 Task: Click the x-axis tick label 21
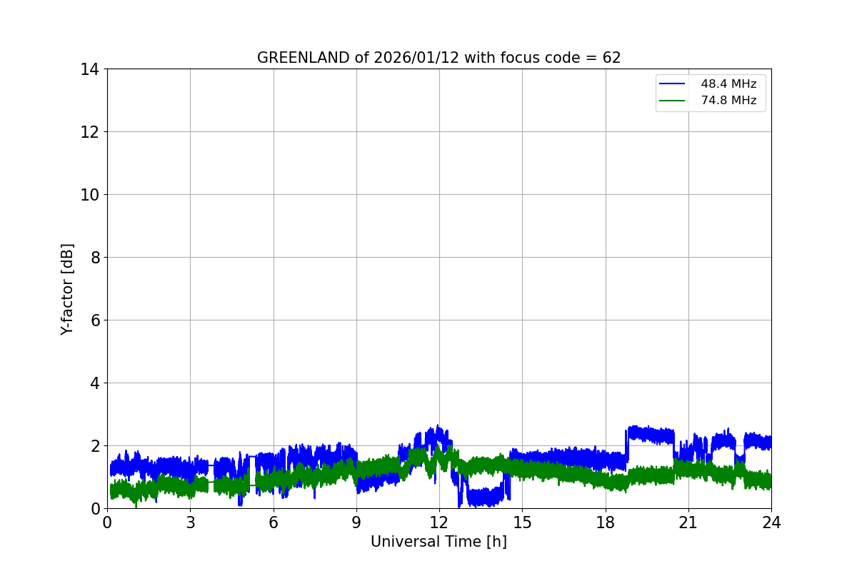688,522
